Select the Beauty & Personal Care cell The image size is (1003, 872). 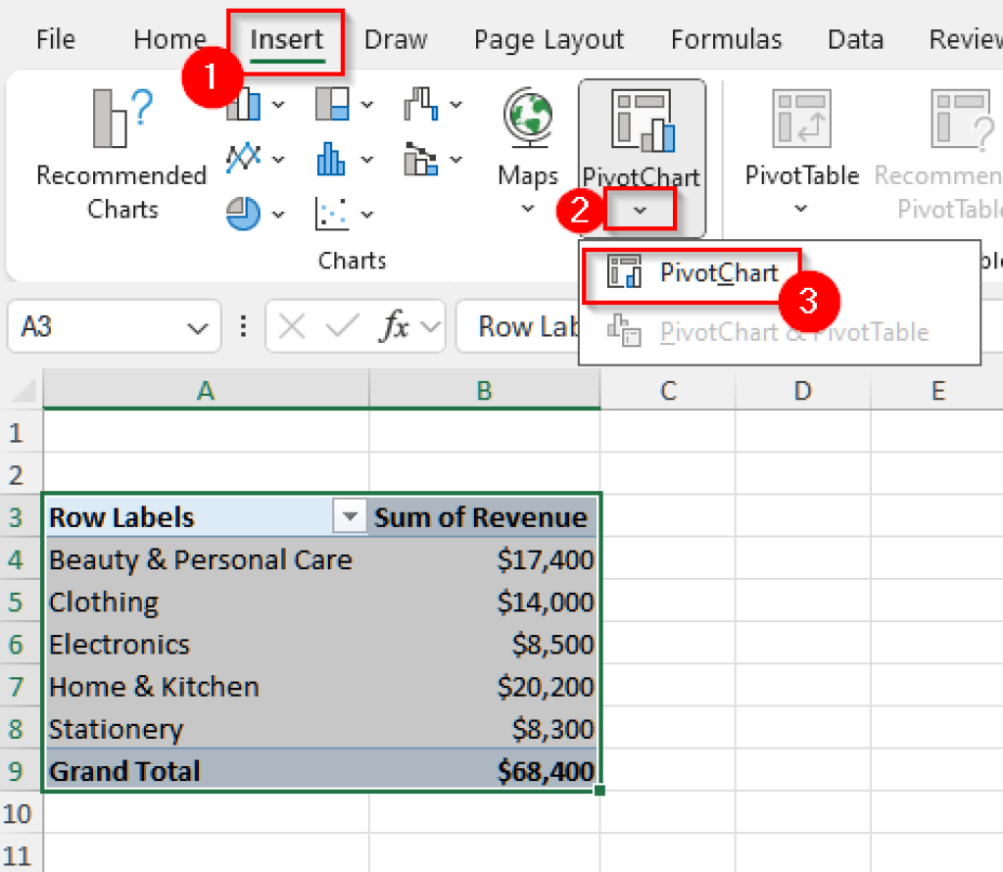[206, 558]
